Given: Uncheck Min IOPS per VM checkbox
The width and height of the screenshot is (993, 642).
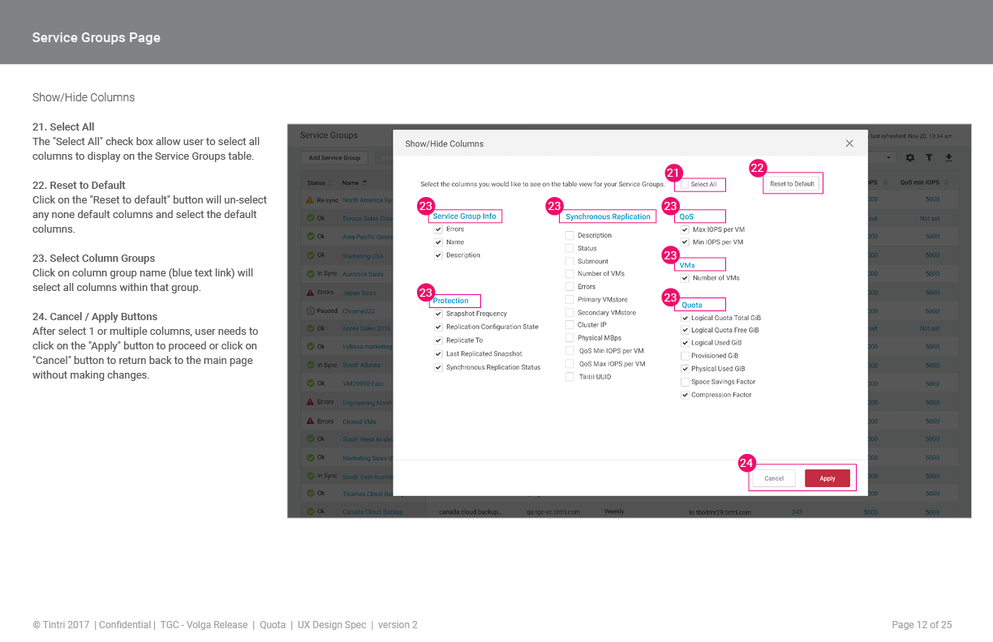Looking at the screenshot, I should click(x=685, y=242).
